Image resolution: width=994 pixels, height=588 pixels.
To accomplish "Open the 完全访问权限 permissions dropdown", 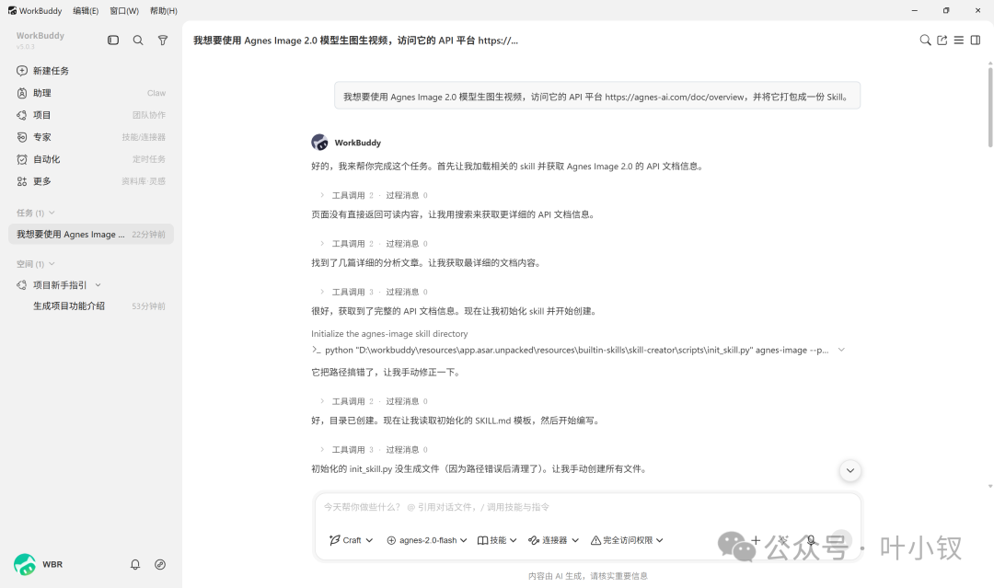I will [627, 540].
